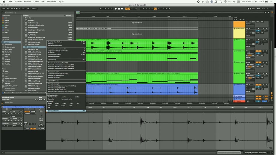Select adaptive grid 'Media' option
Image resolution: width=276 pixels, height=155 pixels.
[77, 97]
